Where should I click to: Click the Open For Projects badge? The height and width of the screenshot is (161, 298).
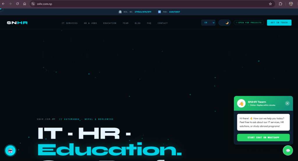[x=249, y=23]
